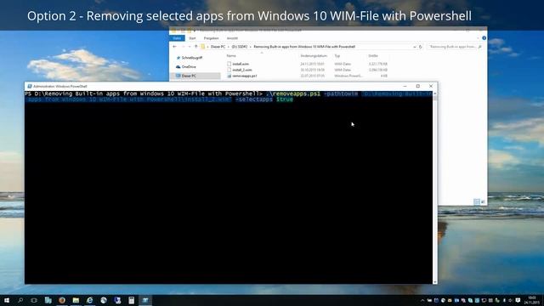Select the install.wim file
This screenshot has width=544, height=306.
pos(238,64)
